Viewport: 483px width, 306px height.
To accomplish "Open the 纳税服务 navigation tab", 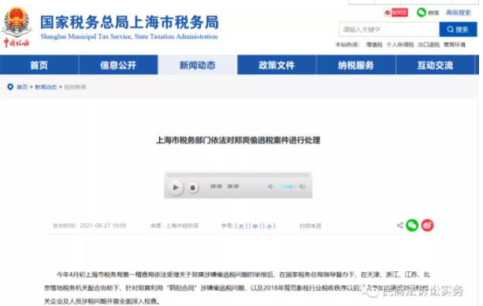I will (x=356, y=65).
